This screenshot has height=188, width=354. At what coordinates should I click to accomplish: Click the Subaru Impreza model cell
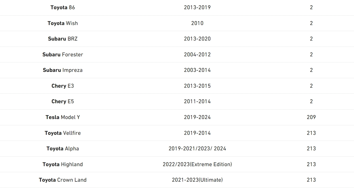[x=63, y=70]
